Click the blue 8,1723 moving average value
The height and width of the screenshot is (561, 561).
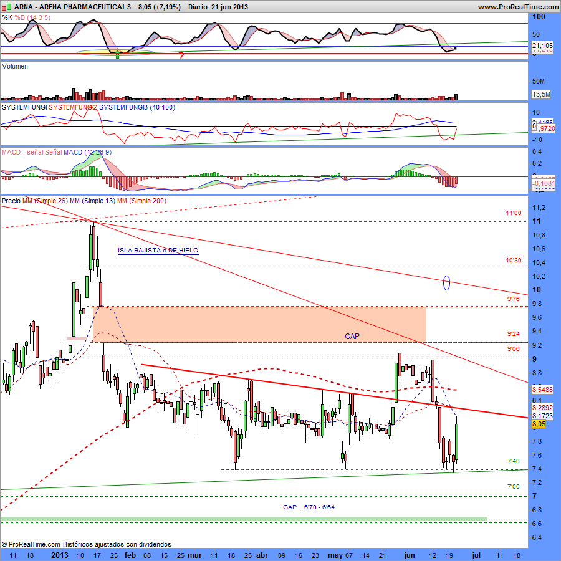[542, 416]
